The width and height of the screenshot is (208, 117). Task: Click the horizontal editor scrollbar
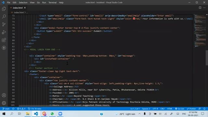coord(64,106)
